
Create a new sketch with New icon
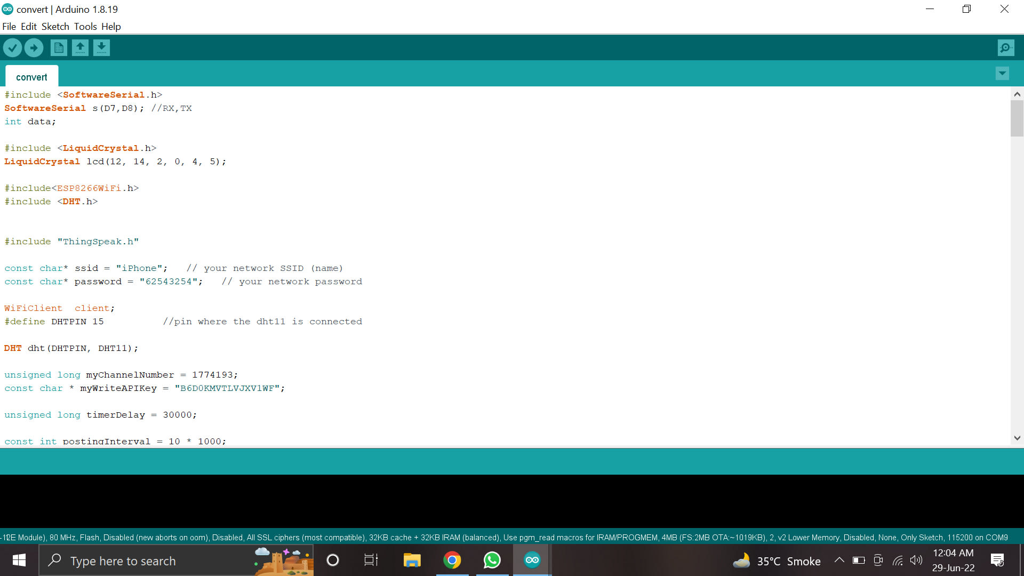click(59, 48)
